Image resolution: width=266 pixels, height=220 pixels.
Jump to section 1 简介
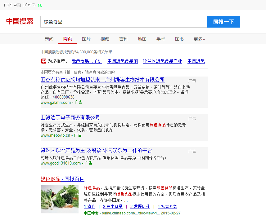pyautogui.click(x=90, y=206)
